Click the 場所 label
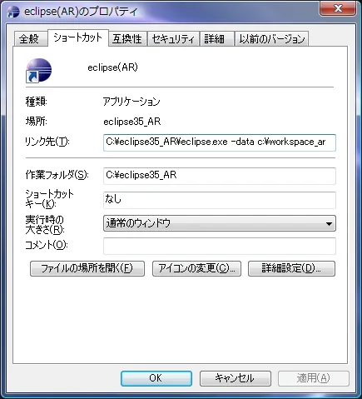 pos(37,122)
